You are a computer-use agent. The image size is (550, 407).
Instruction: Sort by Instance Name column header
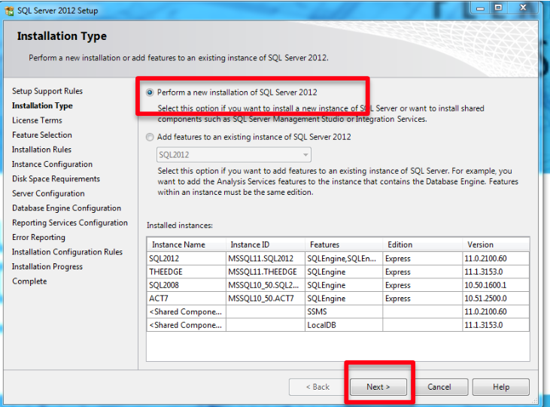click(186, 245)
